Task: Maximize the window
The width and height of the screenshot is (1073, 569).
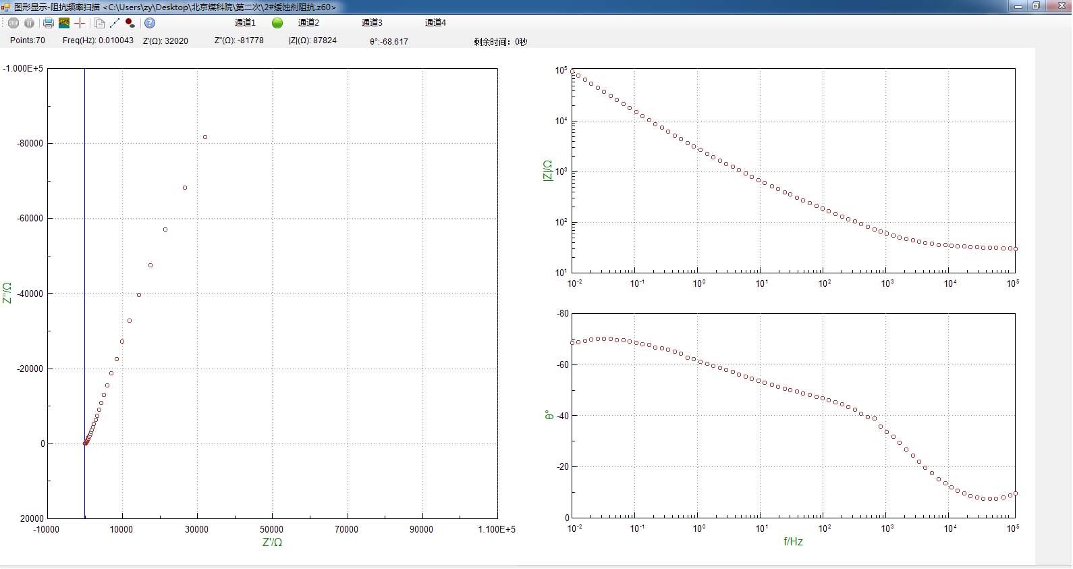Action: pos(1036,6)
